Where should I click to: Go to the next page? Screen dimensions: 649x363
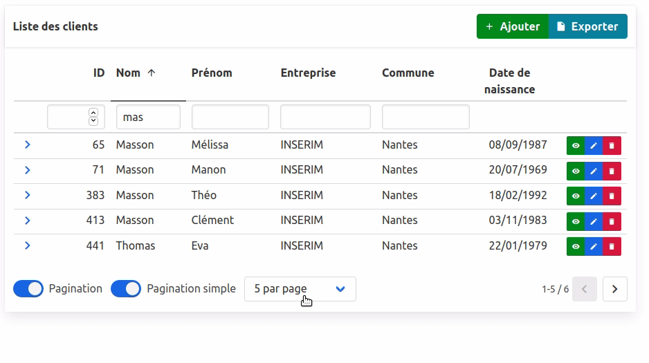(x=614, y=289)
